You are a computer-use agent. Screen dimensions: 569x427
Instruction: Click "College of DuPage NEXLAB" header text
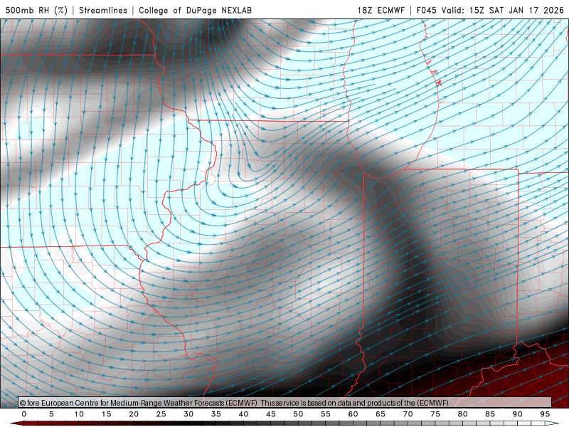(195, 10)
